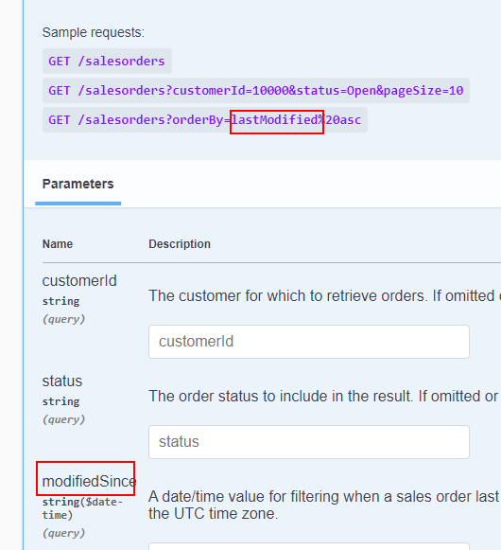Click the customer retrieve orders description
Image resolution: width=501 pixels, height=550 pixels.
click(324, 296)
